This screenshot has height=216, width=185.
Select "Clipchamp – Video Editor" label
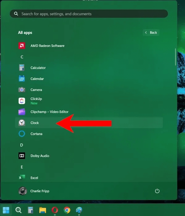49,112
